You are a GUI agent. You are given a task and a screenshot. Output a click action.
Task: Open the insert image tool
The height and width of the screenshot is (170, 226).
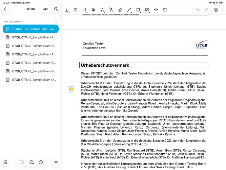click(x=147, y=10)
